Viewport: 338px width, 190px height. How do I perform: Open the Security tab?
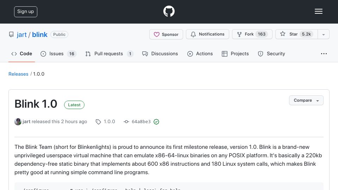click(271, 53)
